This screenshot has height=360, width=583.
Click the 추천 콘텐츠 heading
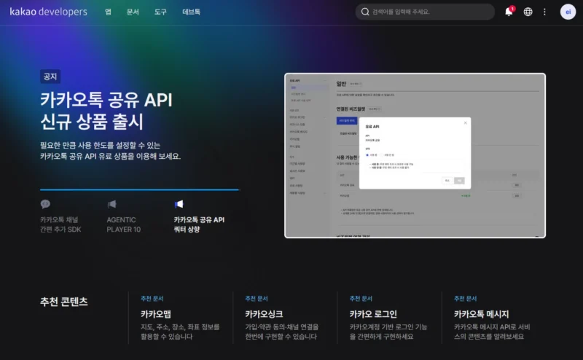coord(64,302)
